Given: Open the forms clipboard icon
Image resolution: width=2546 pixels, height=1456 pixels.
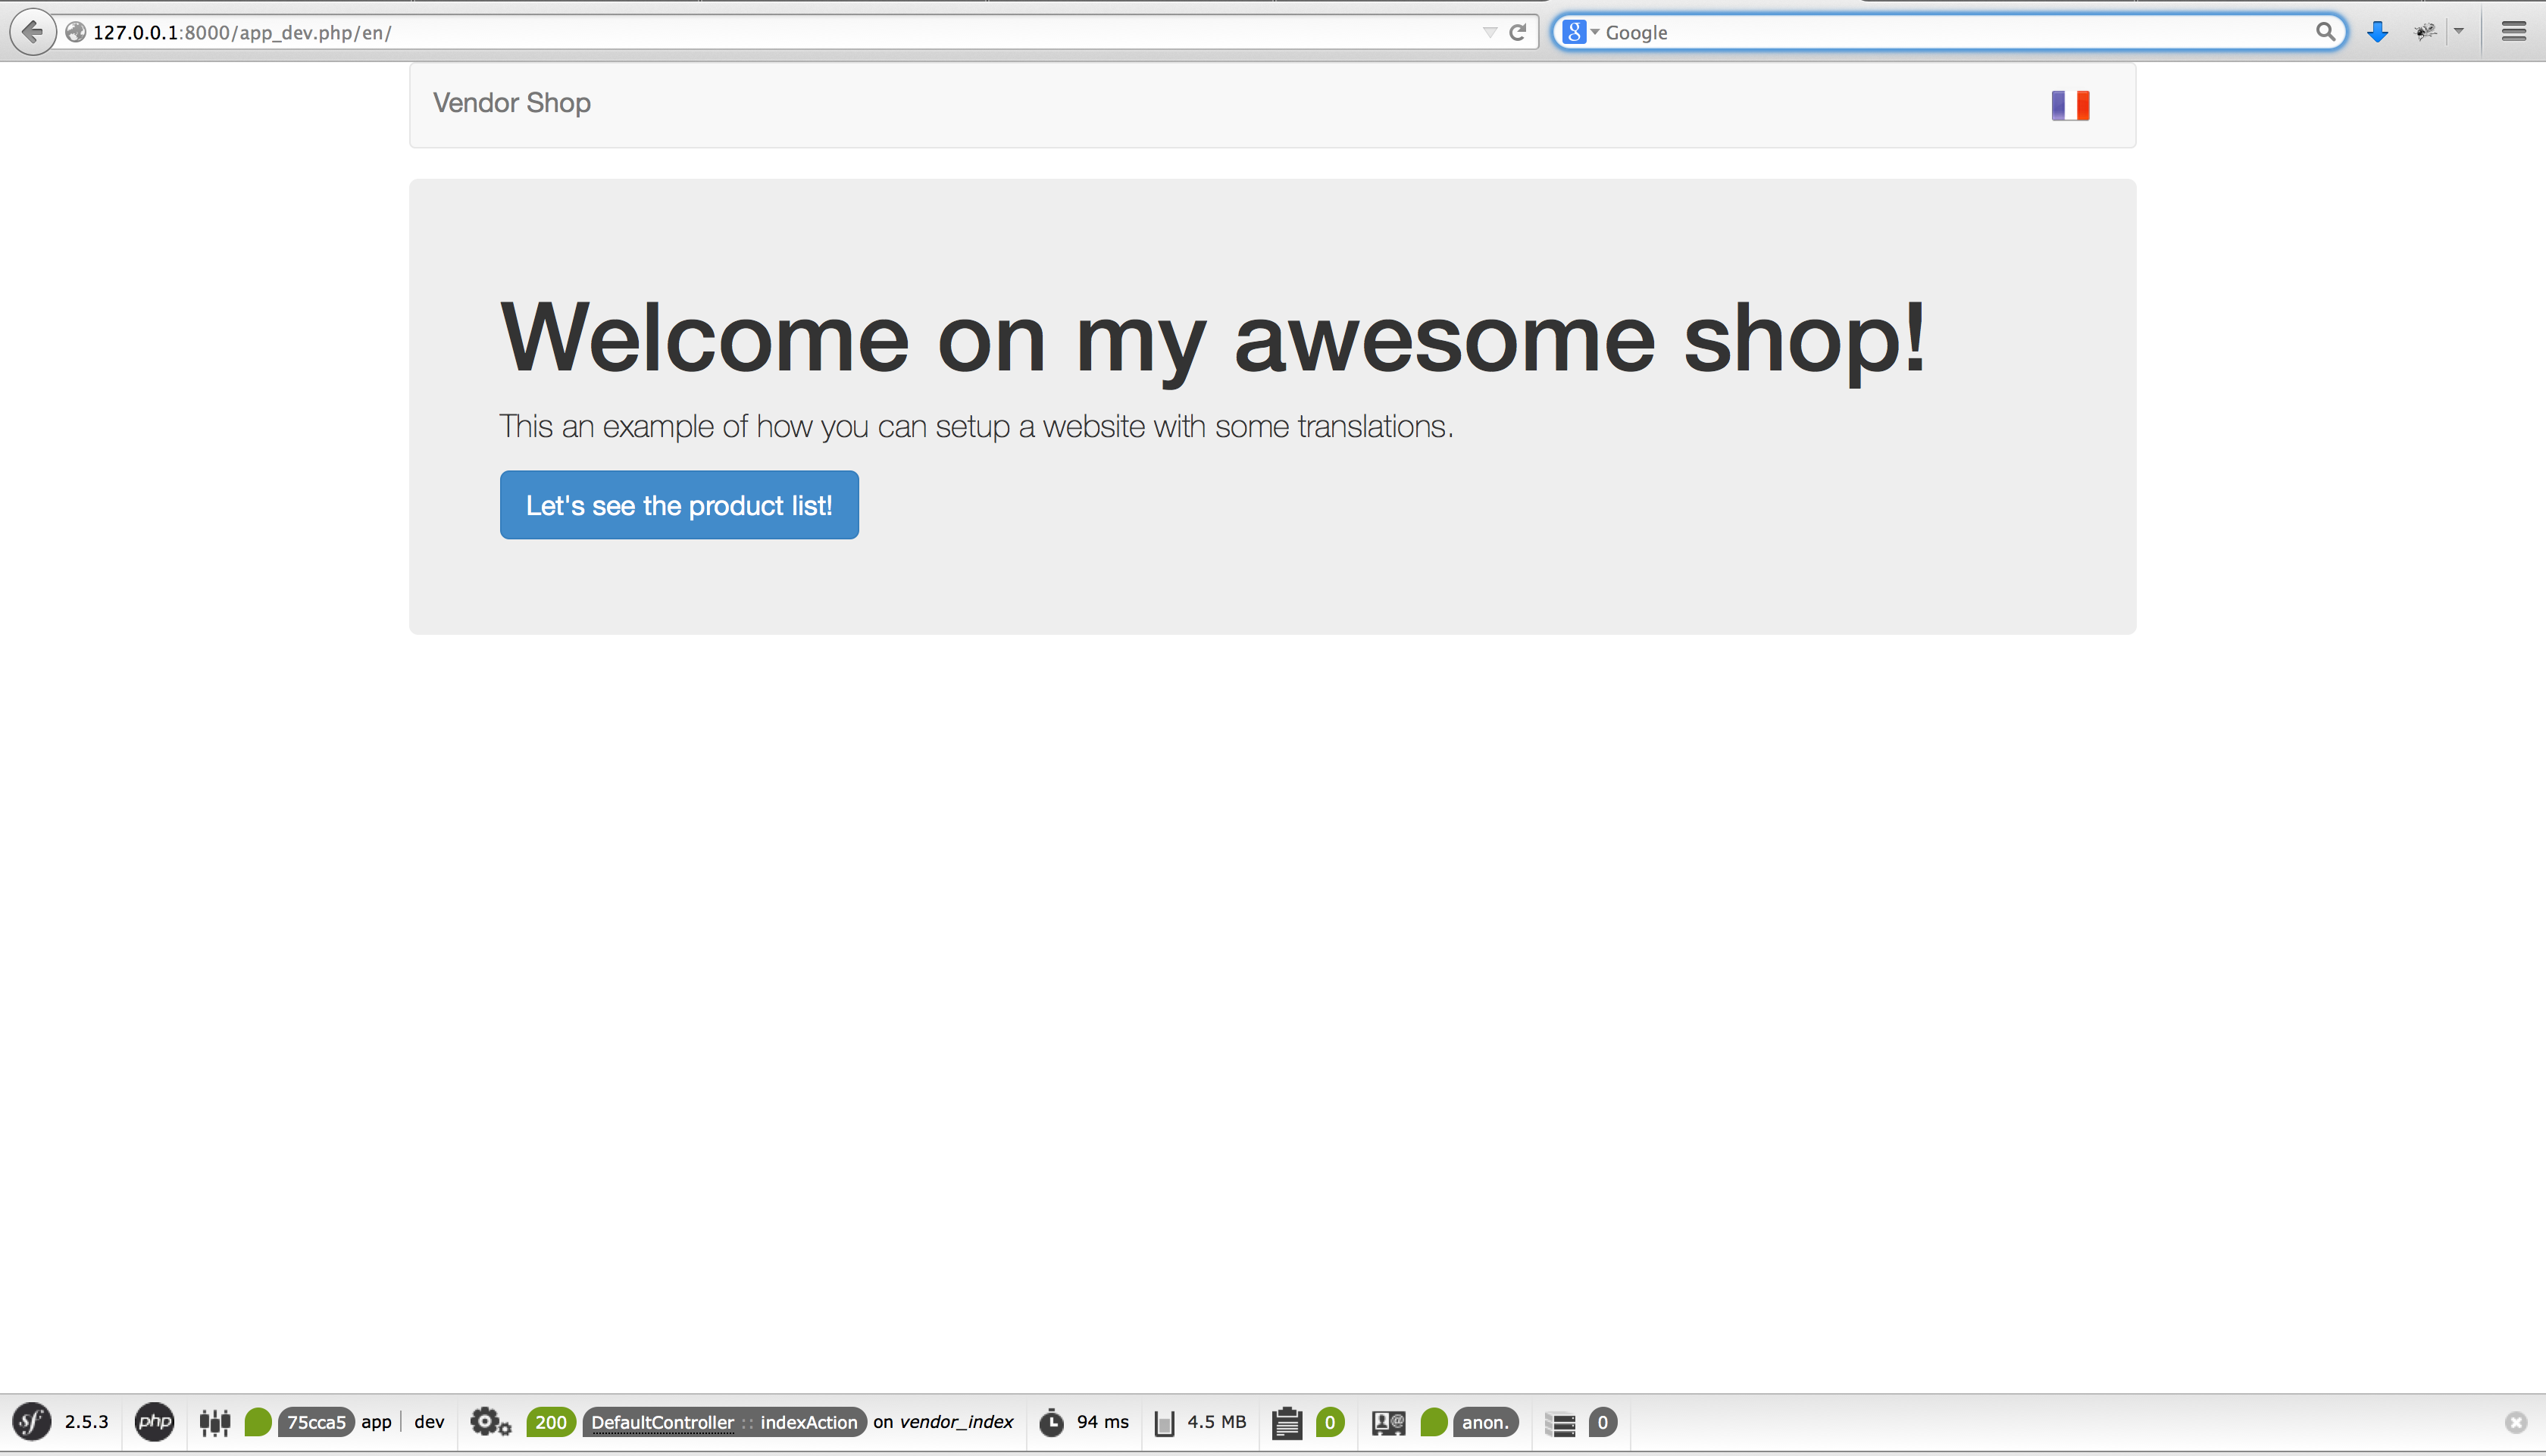Looking at the screenshot, I should point(1287,1422).
